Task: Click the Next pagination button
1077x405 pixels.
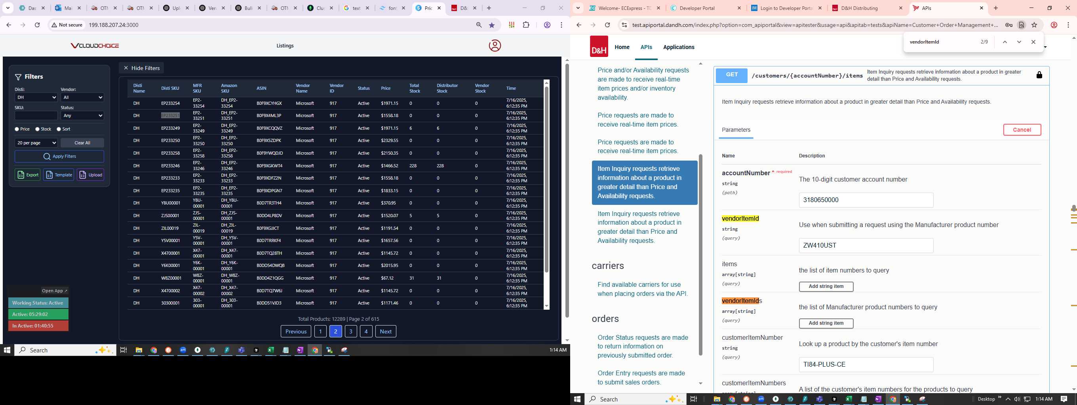Action: click(386, 331)
